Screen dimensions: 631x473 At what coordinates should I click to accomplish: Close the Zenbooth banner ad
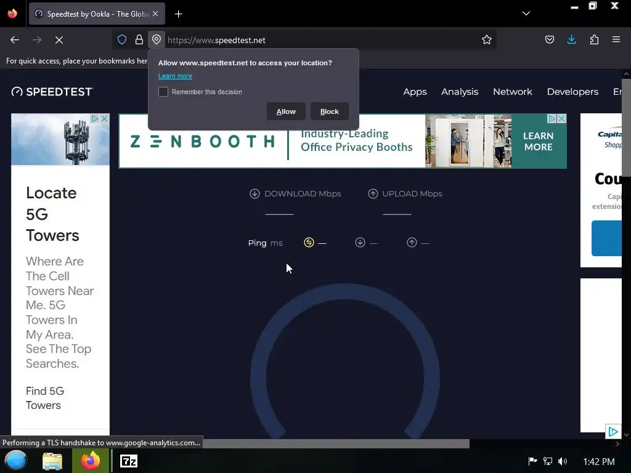(562, 119)
